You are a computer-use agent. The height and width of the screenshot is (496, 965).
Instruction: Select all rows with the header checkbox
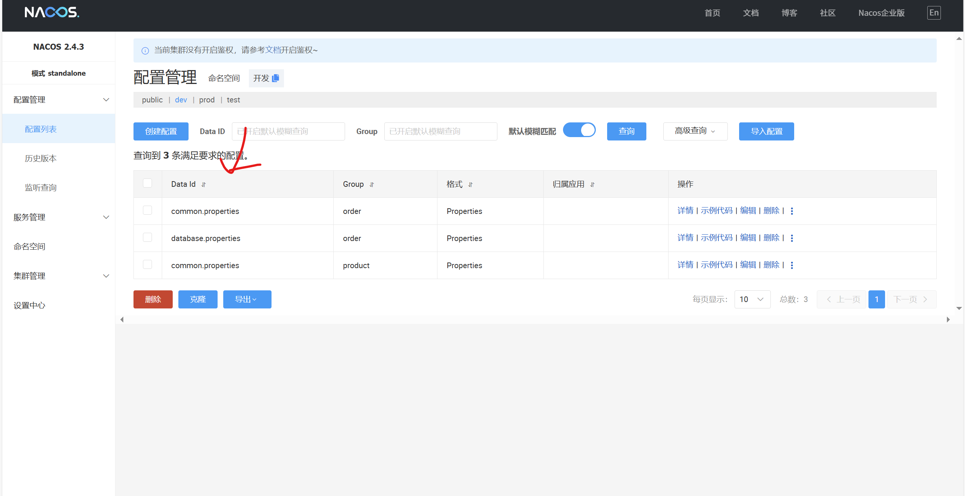(147, 183)
